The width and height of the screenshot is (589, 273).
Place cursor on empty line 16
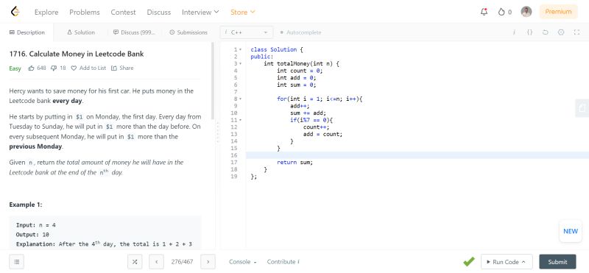coord(417,155)
